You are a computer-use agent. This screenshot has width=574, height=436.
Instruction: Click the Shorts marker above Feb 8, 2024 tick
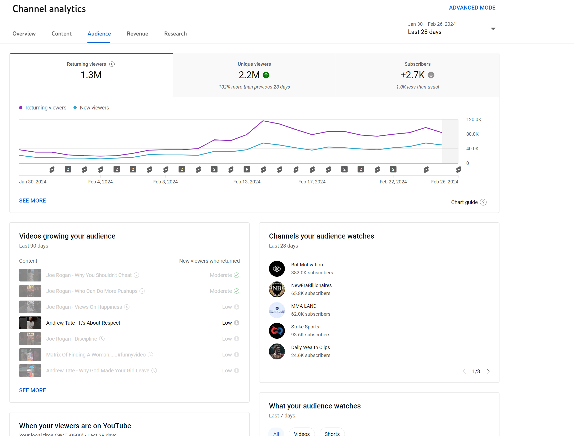166,169
